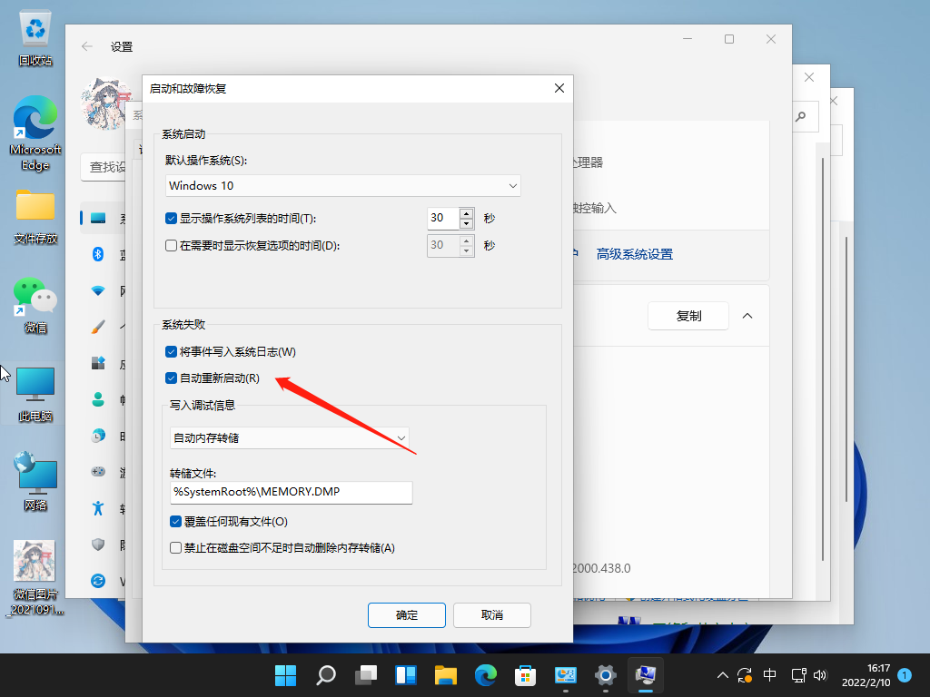Click the WeChat desktop icon
This screenshot has width=930, height=697.
[35, 304]
